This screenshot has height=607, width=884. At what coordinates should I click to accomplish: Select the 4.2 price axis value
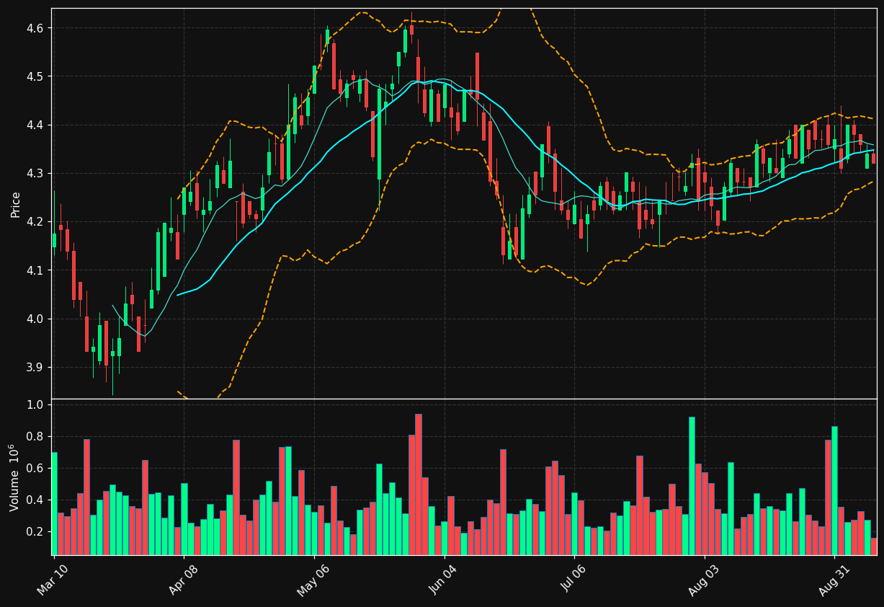click(x=35, y=222)
